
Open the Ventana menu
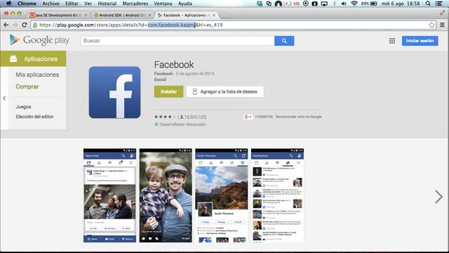163,4
